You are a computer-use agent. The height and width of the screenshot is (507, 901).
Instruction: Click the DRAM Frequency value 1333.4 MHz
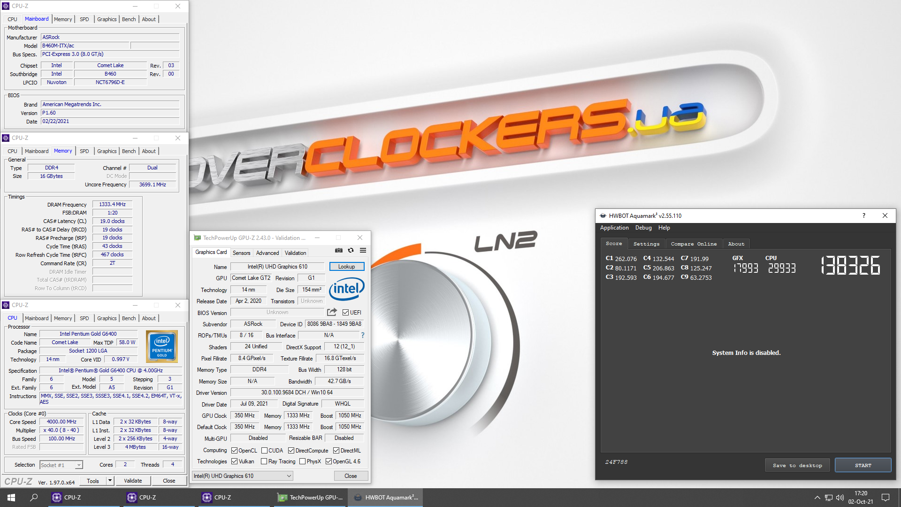[x=112, y=204]
